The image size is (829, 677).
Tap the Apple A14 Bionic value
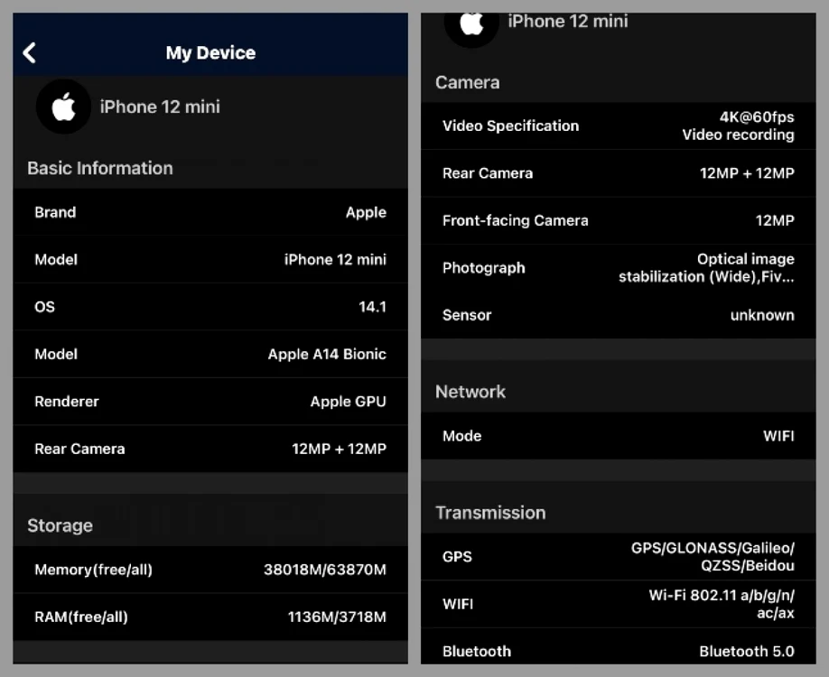(327, 354)
